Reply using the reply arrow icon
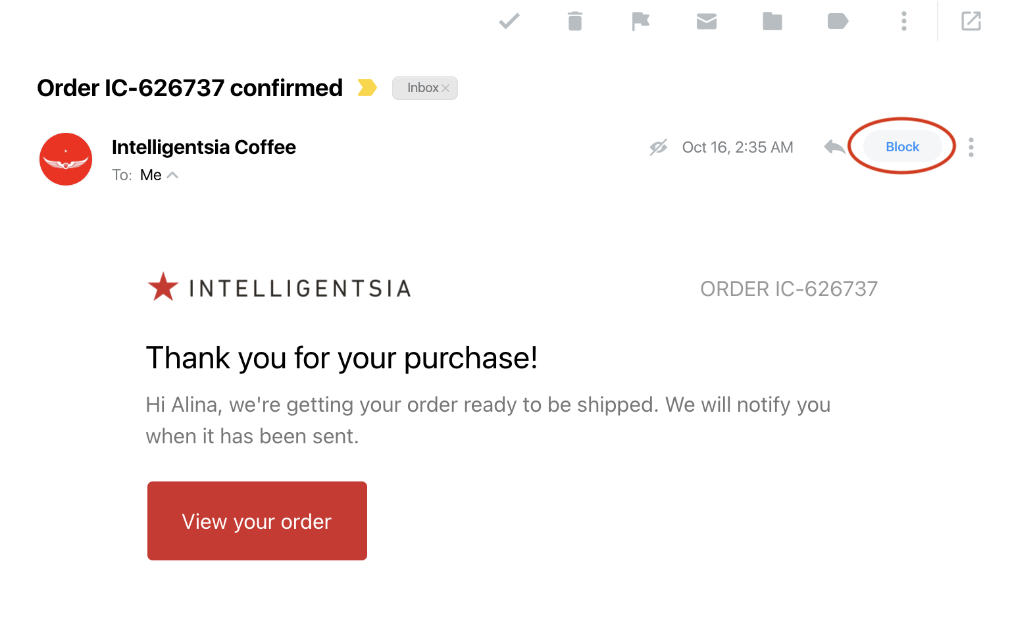Image resolution: width=1012 pixels, height=638 pixels. coord(834,147)
